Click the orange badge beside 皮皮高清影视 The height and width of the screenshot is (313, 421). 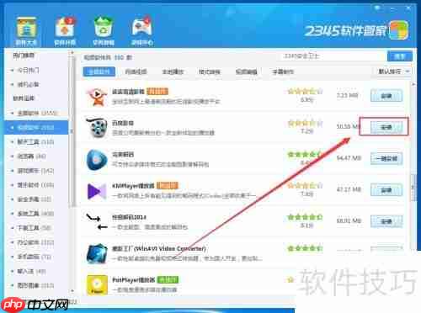[x=157, y=92]
